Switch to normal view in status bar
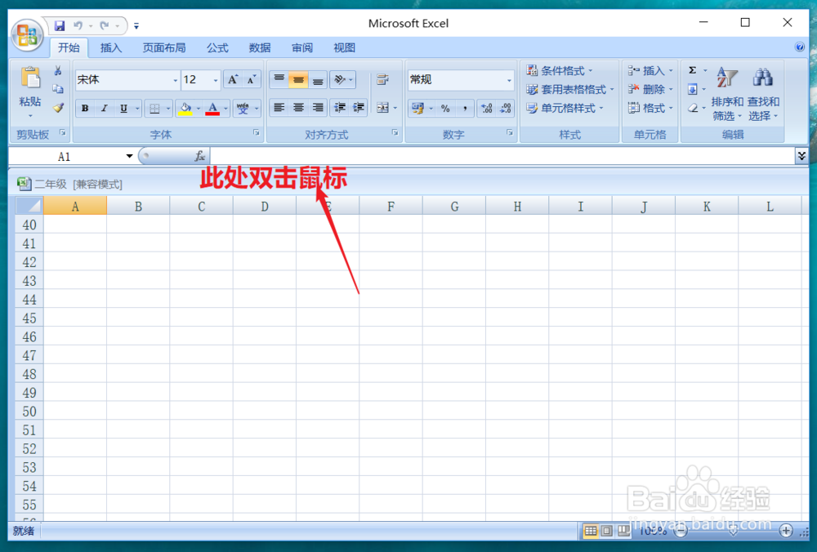The width and height of the screenshot is (817, 552). [x=591, y=531]
